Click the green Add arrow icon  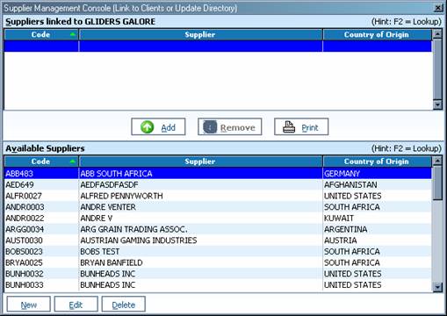[147, 127]
